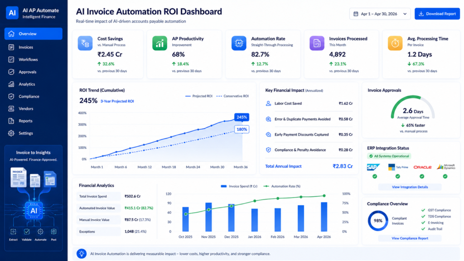Click the 180% conservative ROI marker
This screenshot has height=261, width=464.
click(x=242, y=129)
